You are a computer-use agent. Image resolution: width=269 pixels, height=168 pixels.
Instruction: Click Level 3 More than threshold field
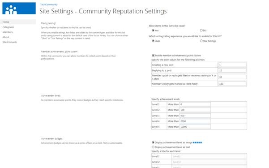tap(195, 116)
